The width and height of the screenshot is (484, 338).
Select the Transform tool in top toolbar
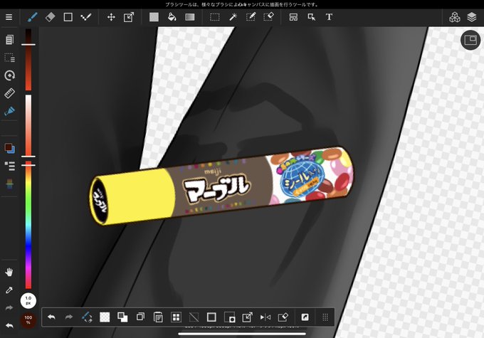(x=129, y=17)
